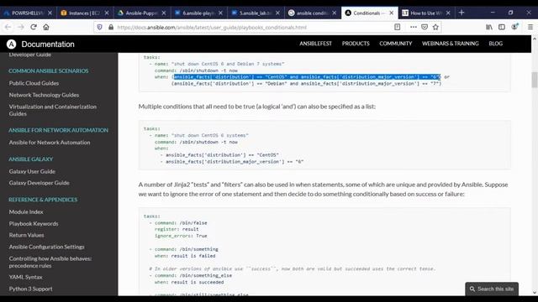The width and height of the screenshot is (538, 302).
Task: Open Ansible Configuration Settings link
Action: coord(47,247)
